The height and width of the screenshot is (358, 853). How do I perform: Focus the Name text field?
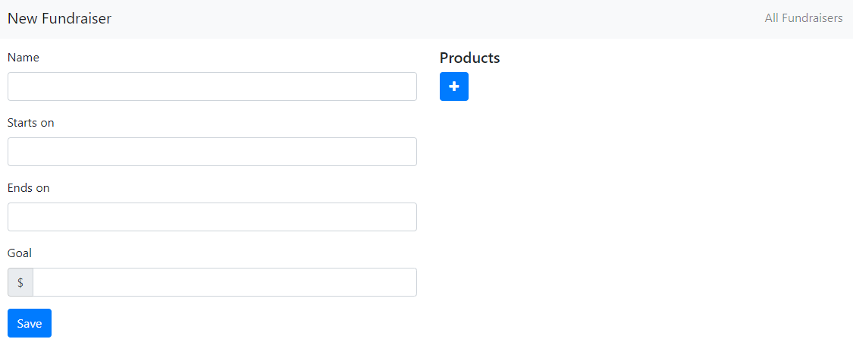click(212, 86)
